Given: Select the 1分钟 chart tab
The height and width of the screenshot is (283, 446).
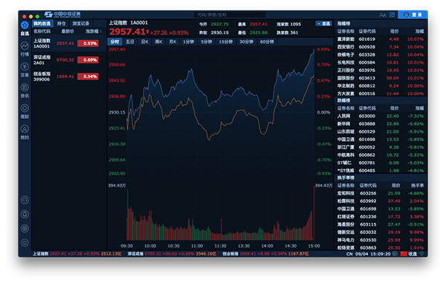Looking at the screenshot, I should (188, 42).
